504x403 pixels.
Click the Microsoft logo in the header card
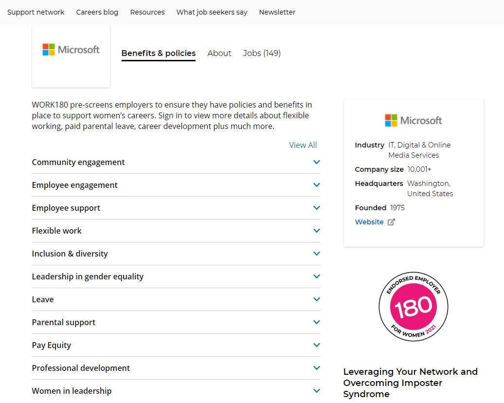pos(71,50)
